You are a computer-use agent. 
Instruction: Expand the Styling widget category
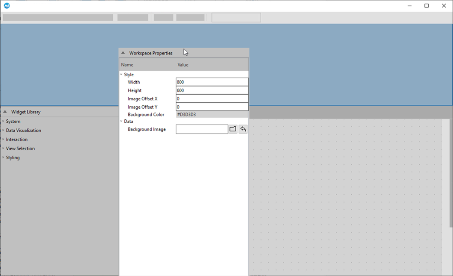coord(3,158)
